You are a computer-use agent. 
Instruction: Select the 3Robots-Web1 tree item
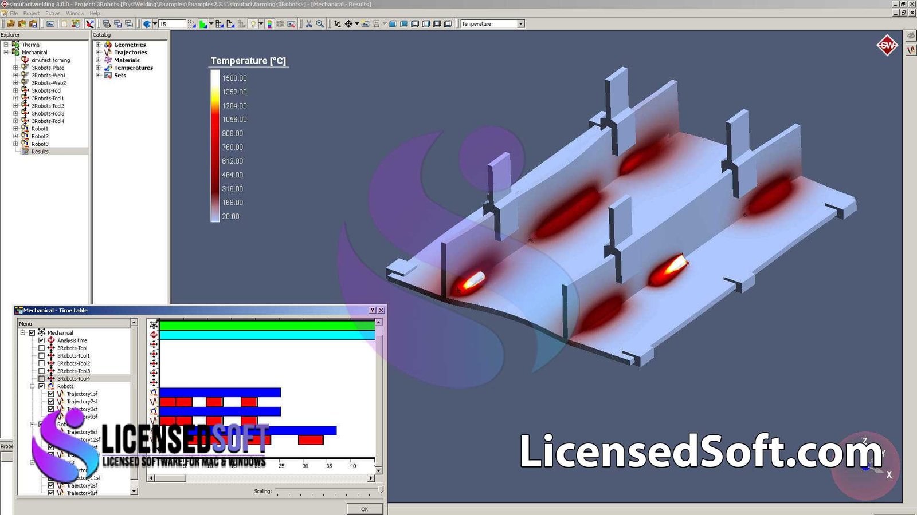49,75
